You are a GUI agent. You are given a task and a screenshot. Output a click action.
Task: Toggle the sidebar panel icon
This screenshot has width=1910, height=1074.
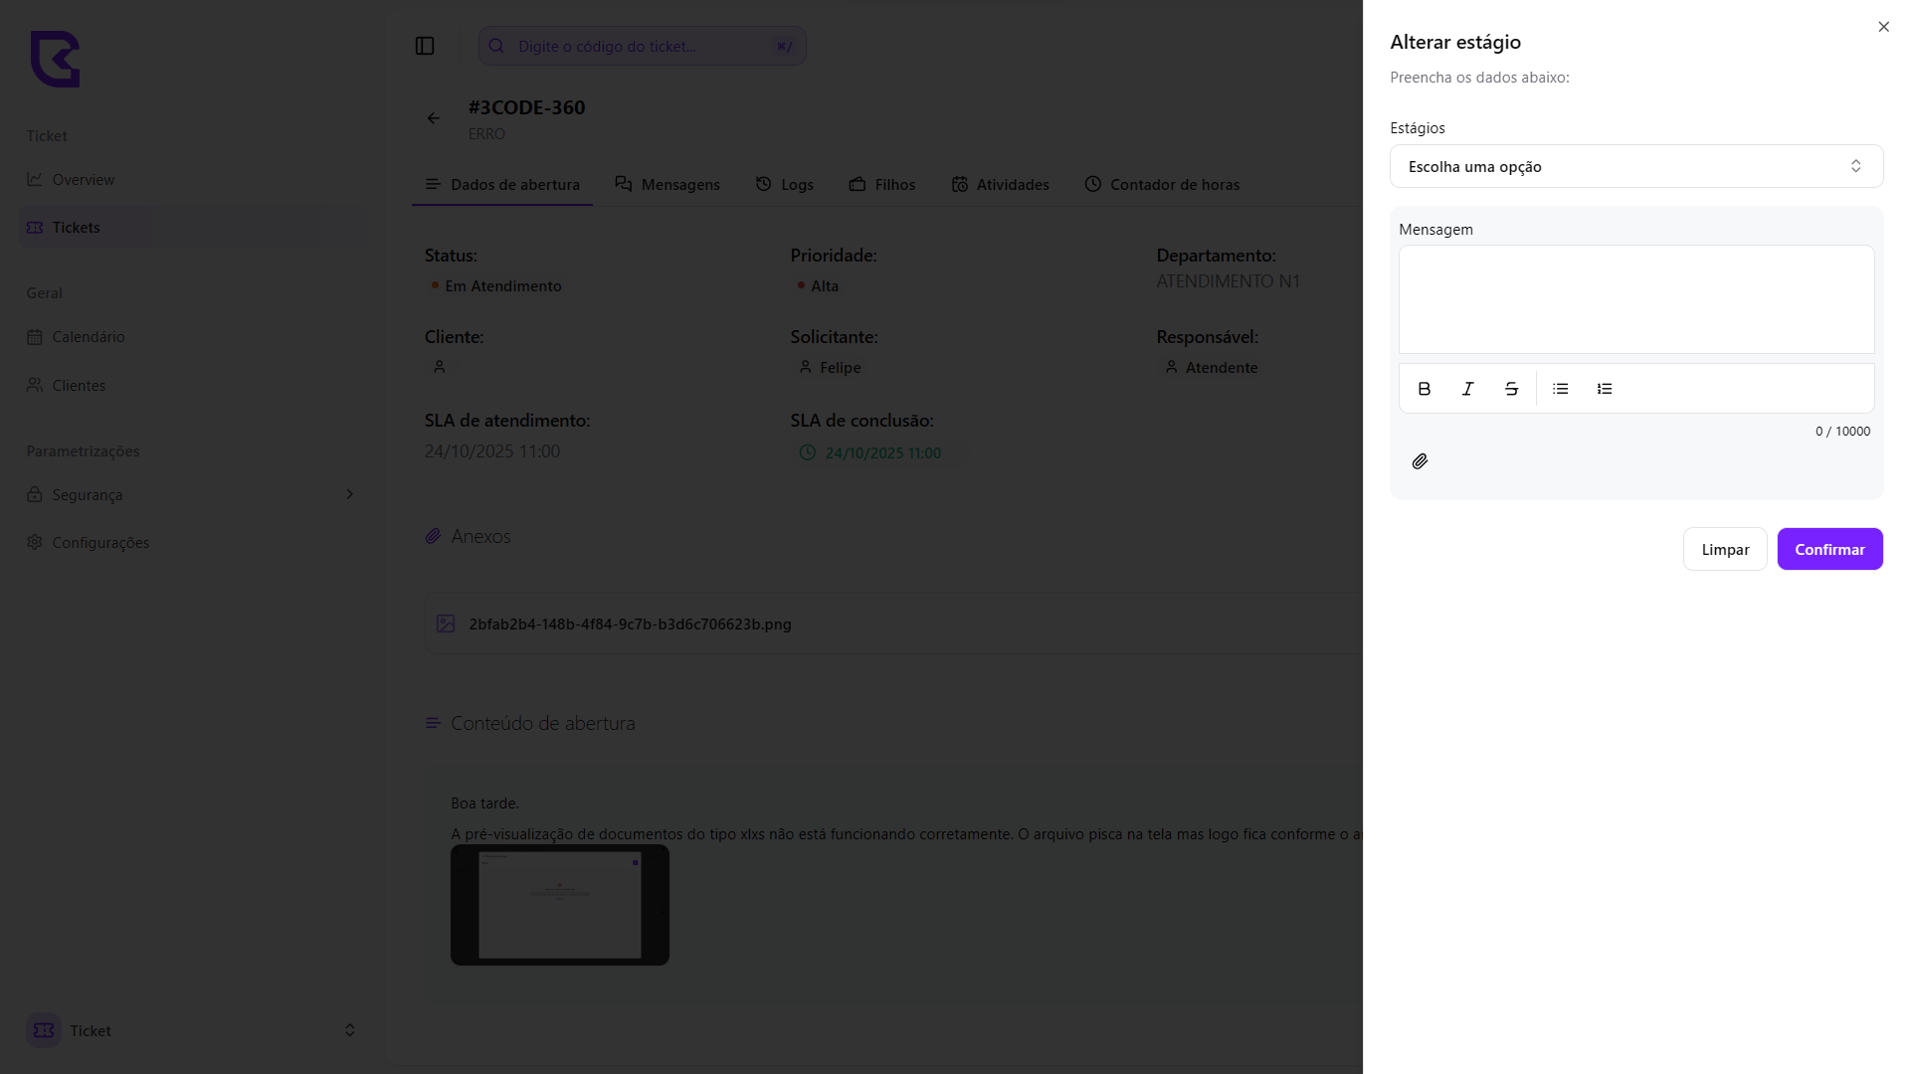point(425,46)
